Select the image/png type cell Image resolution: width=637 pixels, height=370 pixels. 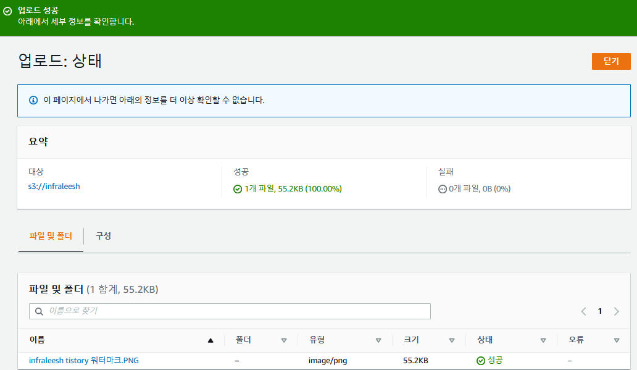327,361
